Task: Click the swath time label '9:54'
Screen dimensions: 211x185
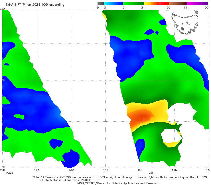Action: coord(151,173)
